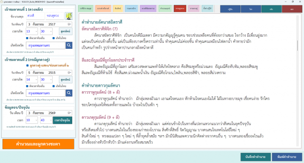Click the first dark blue ปฏิทิน button
This screenshot has width=304, height=163.
(230, 9)
